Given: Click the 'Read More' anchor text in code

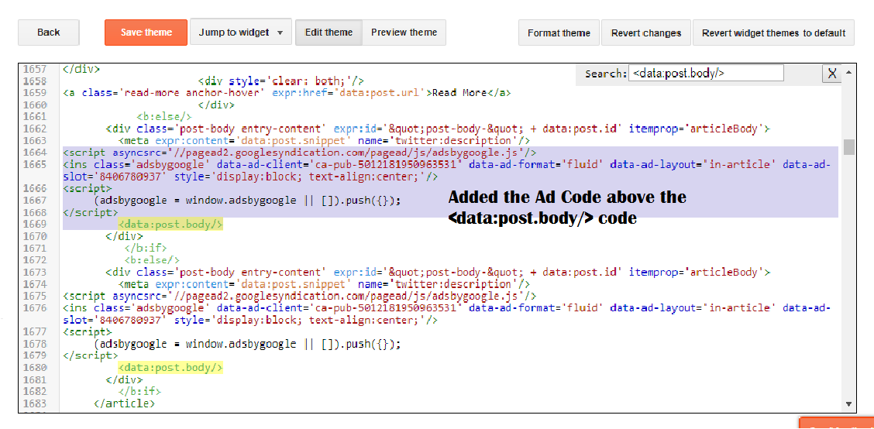Looking at the screenshot, I should [x=459, y=93].
